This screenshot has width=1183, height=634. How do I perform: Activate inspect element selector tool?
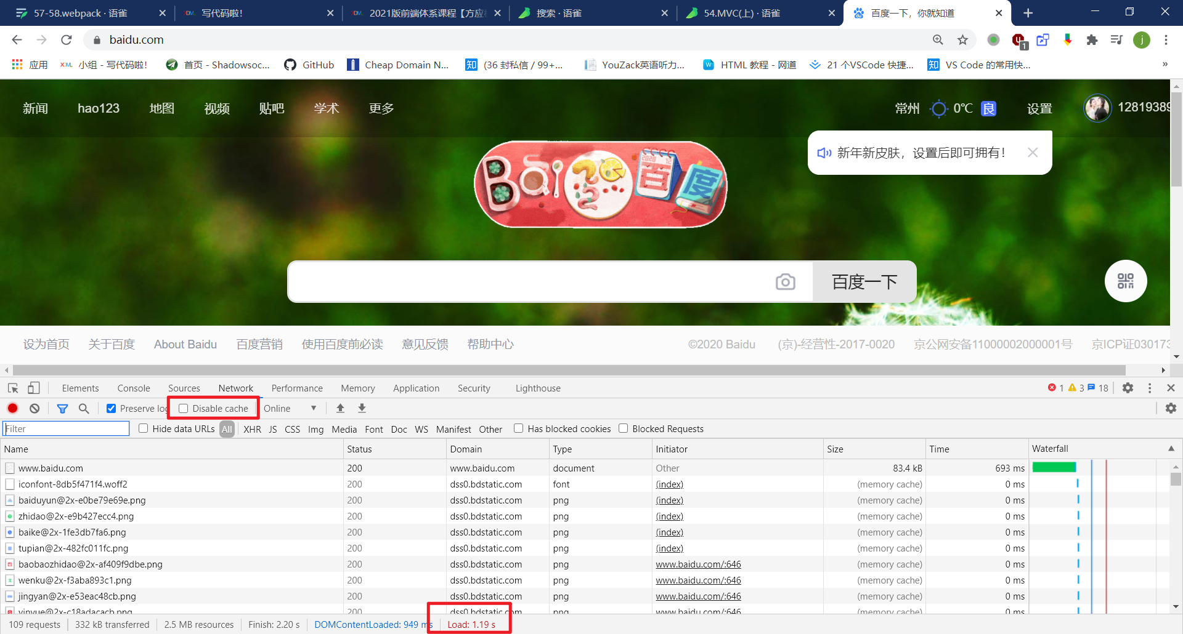tap(13, 388)
